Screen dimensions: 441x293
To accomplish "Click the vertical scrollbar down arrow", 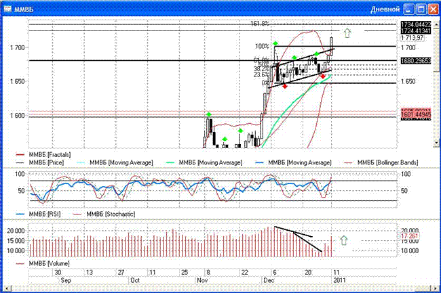I will pyautogui.click(x=436, y=143).
